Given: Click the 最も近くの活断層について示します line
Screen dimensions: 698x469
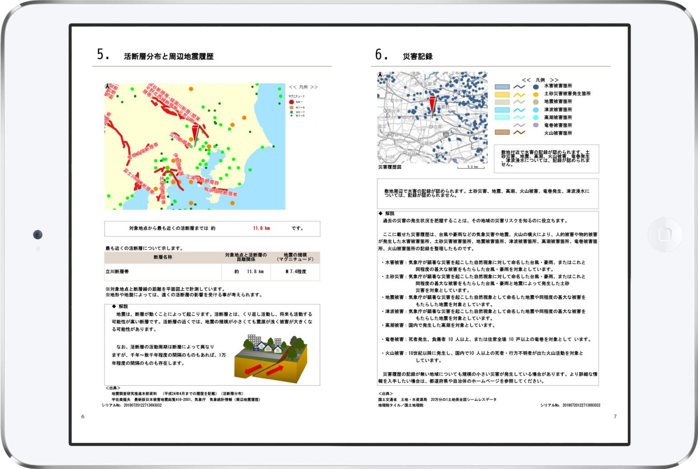Looking at the screenshot, I should click(x=144, y=248).
